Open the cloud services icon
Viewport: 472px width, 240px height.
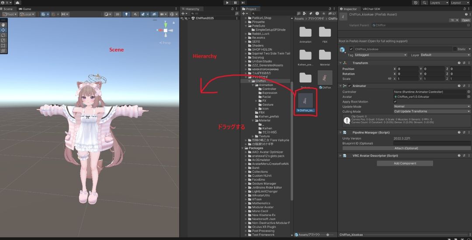click(x=17, y=3)
